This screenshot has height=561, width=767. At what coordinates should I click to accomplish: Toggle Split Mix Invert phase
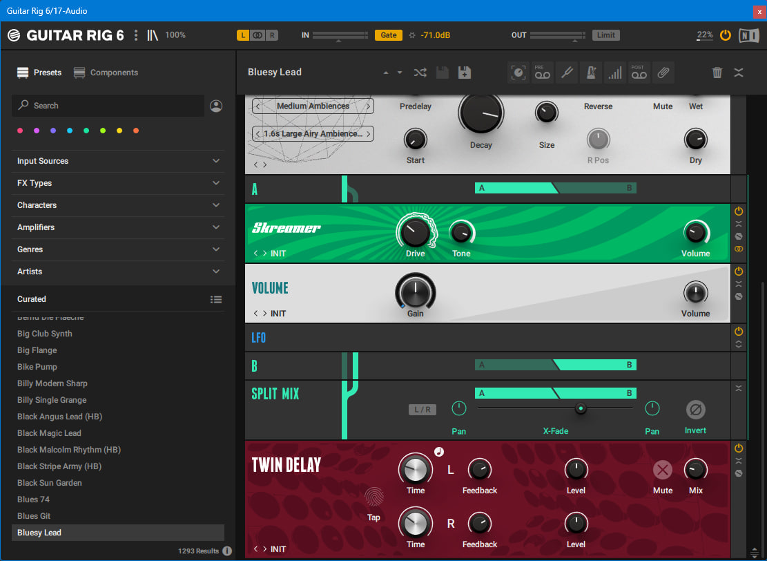pyautogui.click(x=696, y=409)
